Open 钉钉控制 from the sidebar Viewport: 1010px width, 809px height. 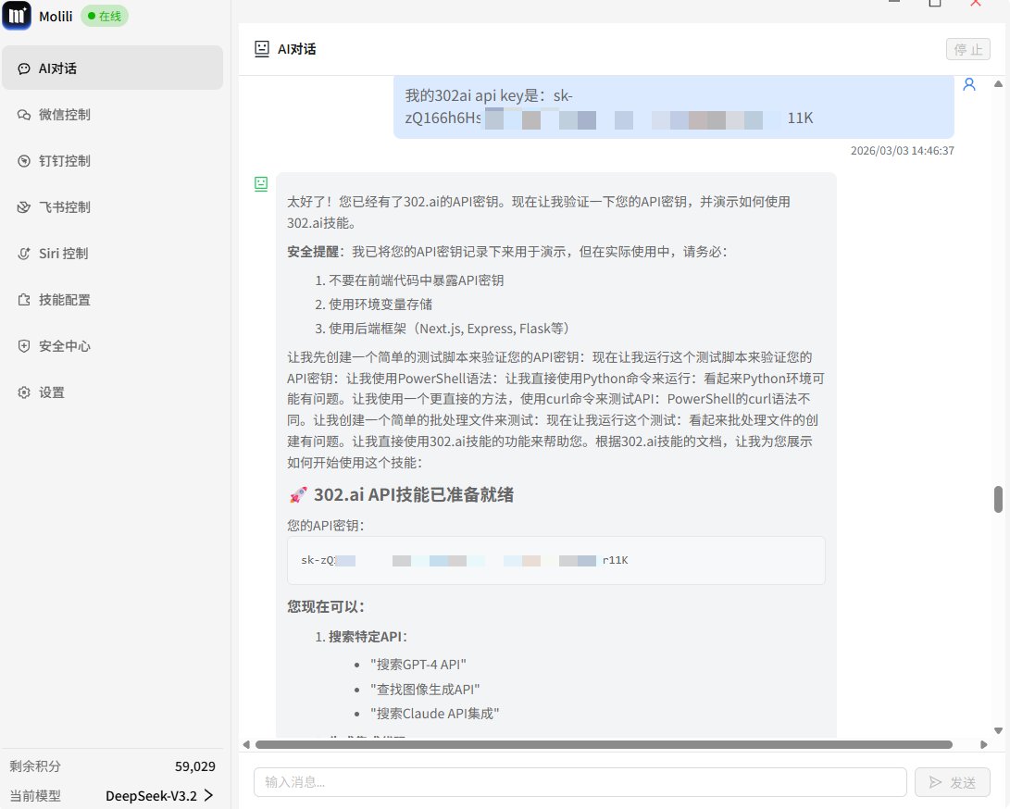[x=65, y=160]
